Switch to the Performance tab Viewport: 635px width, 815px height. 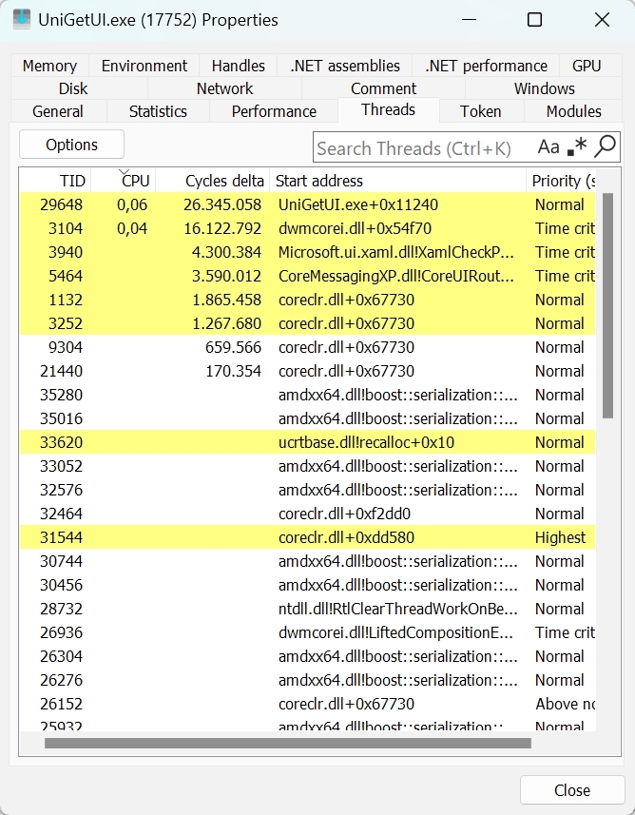(x=274, y=111)
